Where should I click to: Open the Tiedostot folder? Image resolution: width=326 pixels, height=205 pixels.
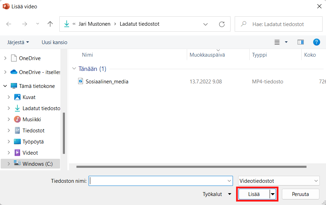pos(33,131)
